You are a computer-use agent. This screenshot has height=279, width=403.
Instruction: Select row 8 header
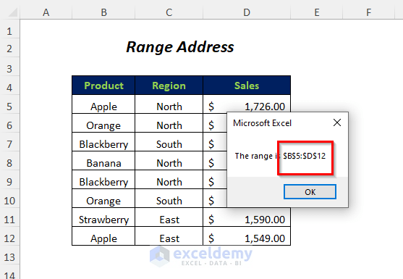tap(9, 163)
